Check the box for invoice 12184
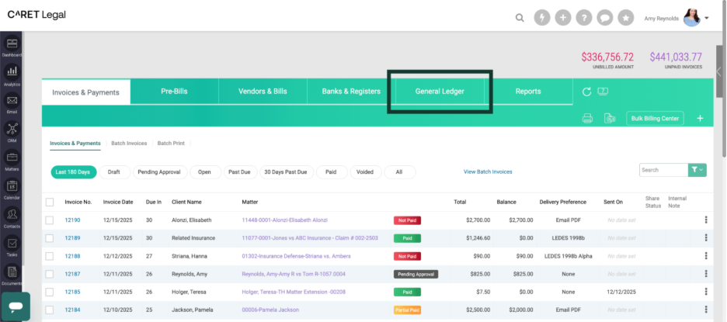This screenshot has height=322, width=727. point(50,310)
